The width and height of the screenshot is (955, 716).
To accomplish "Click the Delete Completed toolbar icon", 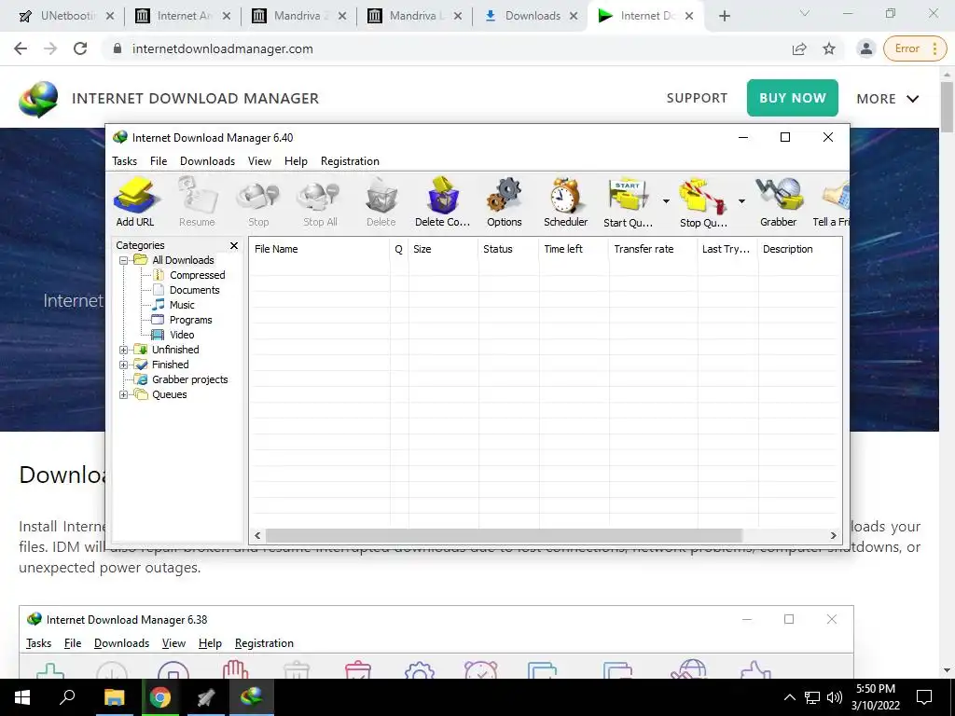I will point(442,202).
